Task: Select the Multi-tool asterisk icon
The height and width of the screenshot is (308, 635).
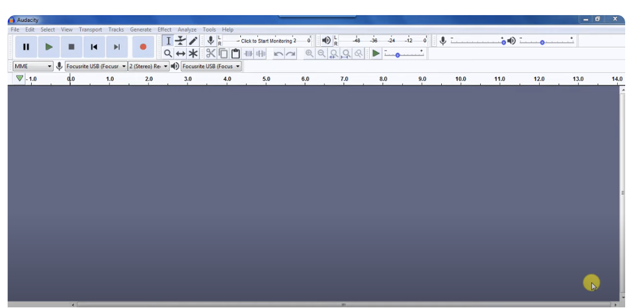Action: [x=193, y=54]
